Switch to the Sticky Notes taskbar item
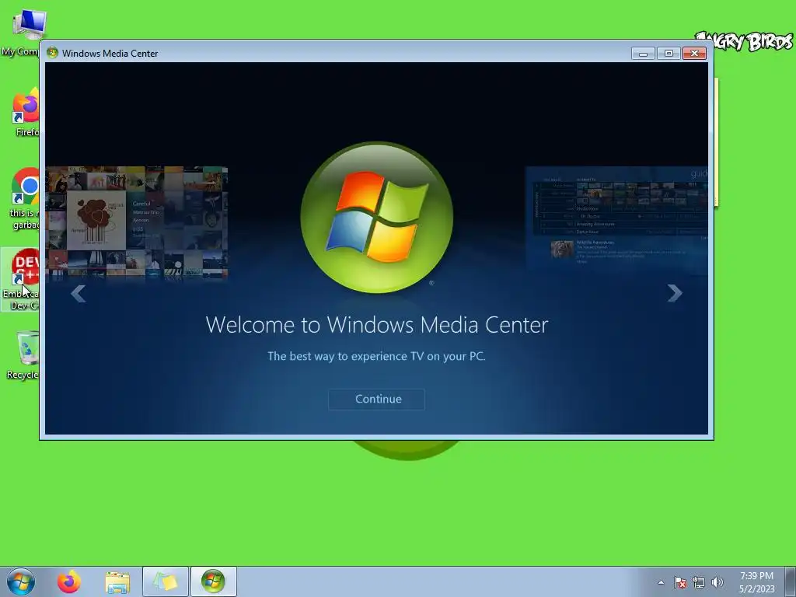 (x=166, y=581)
